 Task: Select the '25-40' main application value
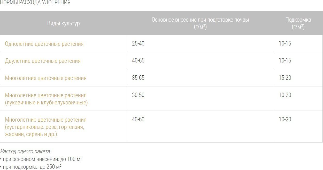(138, 44)
